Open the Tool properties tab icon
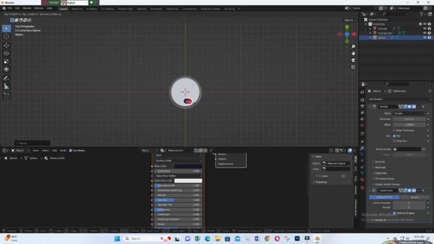Viewport: 434px width, 244px height. coord(362,92)
